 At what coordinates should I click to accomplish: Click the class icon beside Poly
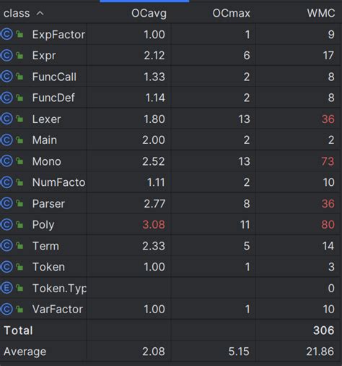click(6, 224)
